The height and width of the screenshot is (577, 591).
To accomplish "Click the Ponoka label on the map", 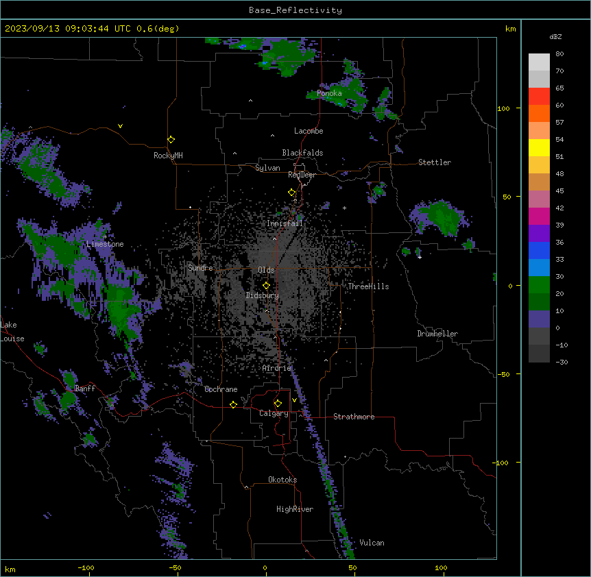I will click(x=329, y=93).
